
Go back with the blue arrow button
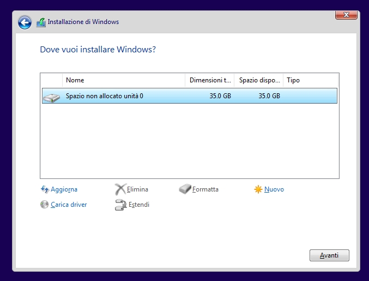25,22
